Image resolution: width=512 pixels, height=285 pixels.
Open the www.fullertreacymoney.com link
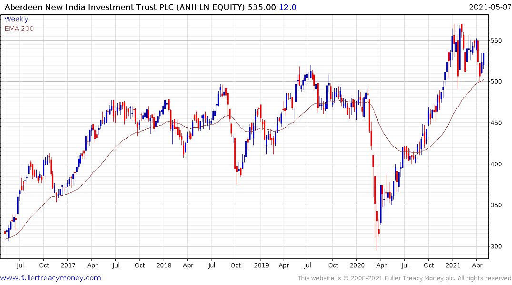pos(50,278)
